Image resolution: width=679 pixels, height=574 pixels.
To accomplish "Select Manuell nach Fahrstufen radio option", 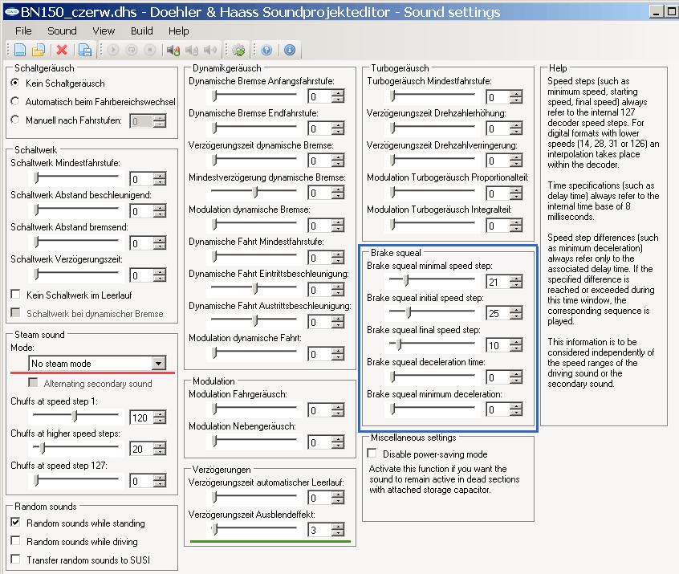I will click(15, 120).
